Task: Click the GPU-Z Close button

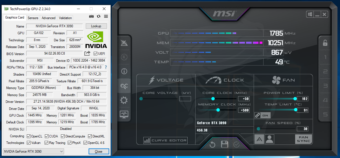Action: [x=98, y=151]
